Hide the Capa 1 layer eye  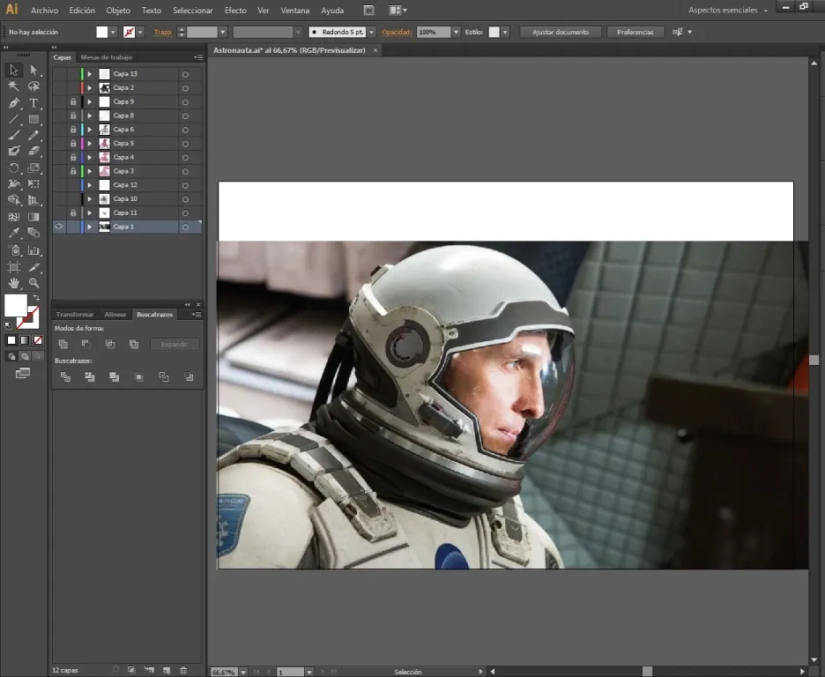coord(59,227)
